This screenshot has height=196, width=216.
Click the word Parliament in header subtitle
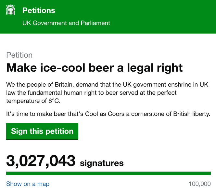95,23
